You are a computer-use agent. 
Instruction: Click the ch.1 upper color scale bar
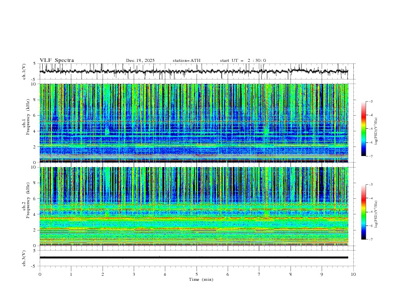pos(363,129)
